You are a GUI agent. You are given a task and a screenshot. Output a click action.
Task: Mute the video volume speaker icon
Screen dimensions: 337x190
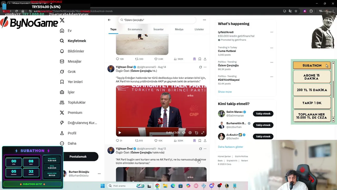click(184, 133)
